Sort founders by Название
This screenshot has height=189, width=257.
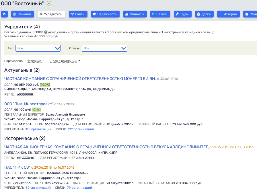click(34, 61)
